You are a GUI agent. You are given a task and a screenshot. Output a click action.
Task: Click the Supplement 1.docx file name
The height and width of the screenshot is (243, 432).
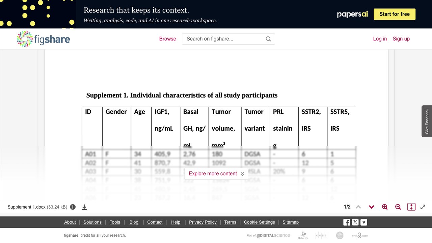pos(26,207)
